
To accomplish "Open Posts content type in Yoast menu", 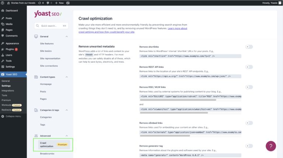I will coord(43,92).
